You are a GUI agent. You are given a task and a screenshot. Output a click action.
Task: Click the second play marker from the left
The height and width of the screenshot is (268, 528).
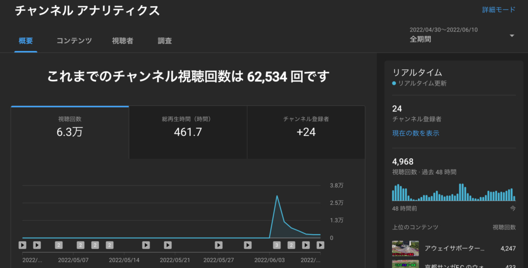(37, 245)
